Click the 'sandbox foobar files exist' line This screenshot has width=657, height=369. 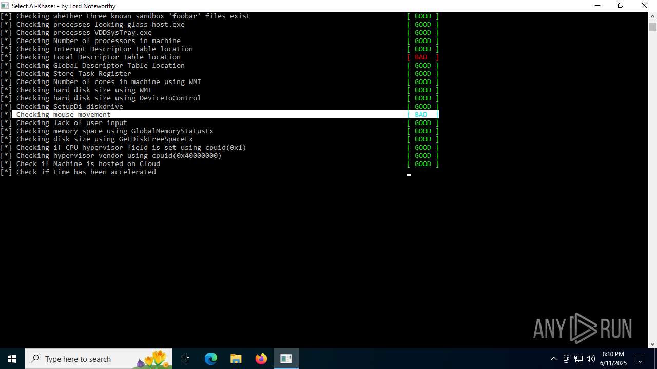(x=125, y=16)
